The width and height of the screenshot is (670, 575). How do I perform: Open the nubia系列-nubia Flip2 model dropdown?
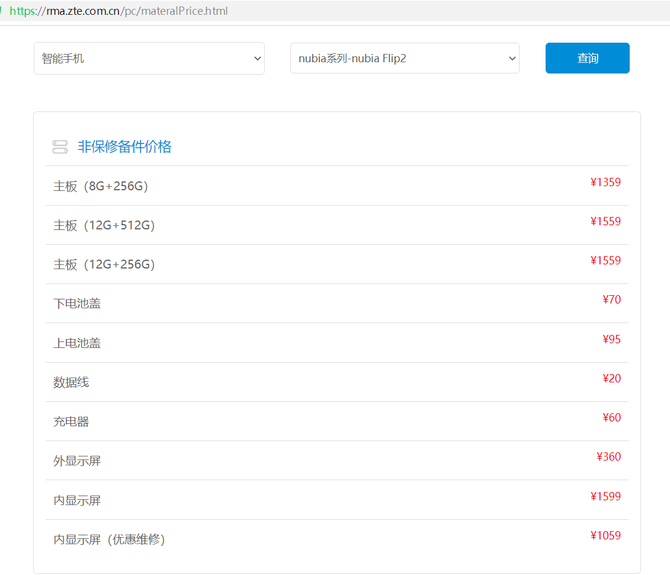405,58
